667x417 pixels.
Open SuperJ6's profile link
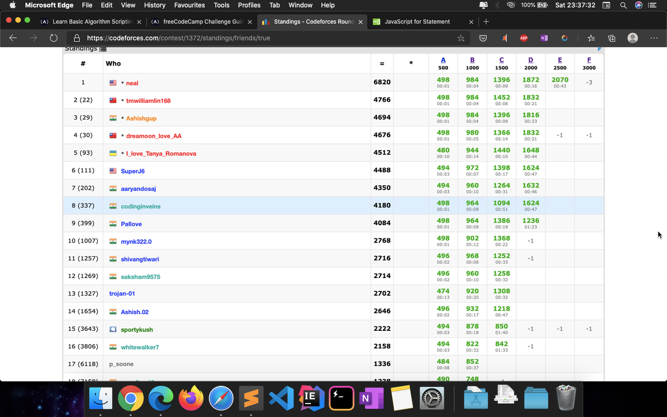(x=133, y=171)
